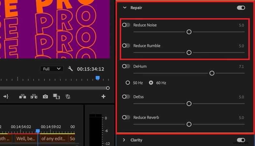Click the Reduce Reverb 5.0 value
Image resolution: width=255 pixels, height=146 pixels.
pos(241,118)
